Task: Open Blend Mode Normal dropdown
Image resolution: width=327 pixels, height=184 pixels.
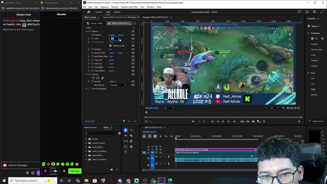Action: (x=118, y=85)
